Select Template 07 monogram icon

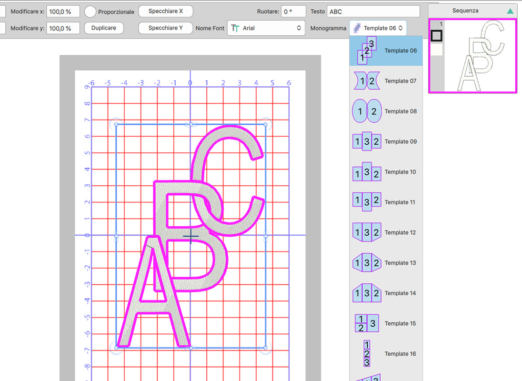click(x=366, y=81)
